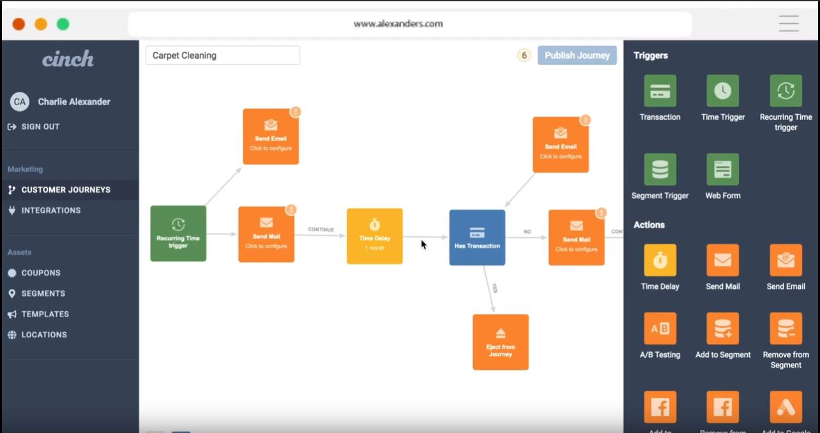
Task: Select the blue Has Transaction node
Action: (x=477, y=237)
